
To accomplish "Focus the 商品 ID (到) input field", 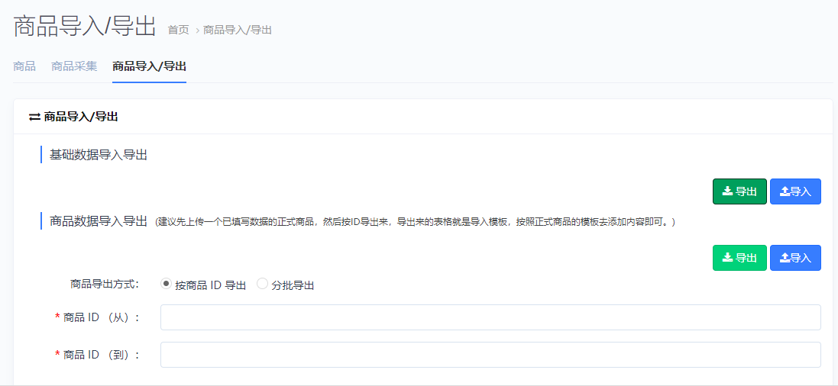I will (490, 355).
